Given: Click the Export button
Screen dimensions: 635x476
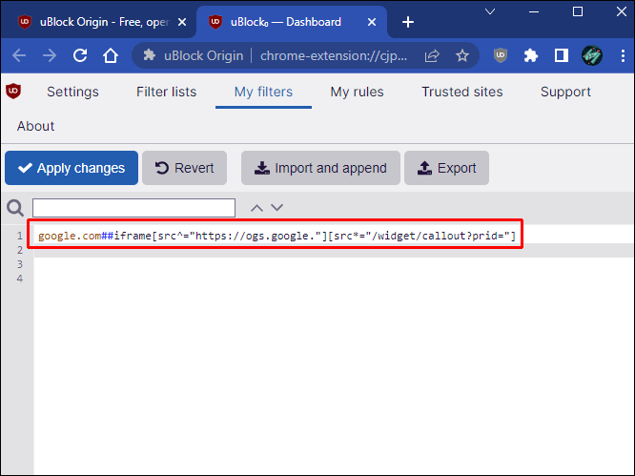Looking at the screenshot, I should (x=446, y=168).
